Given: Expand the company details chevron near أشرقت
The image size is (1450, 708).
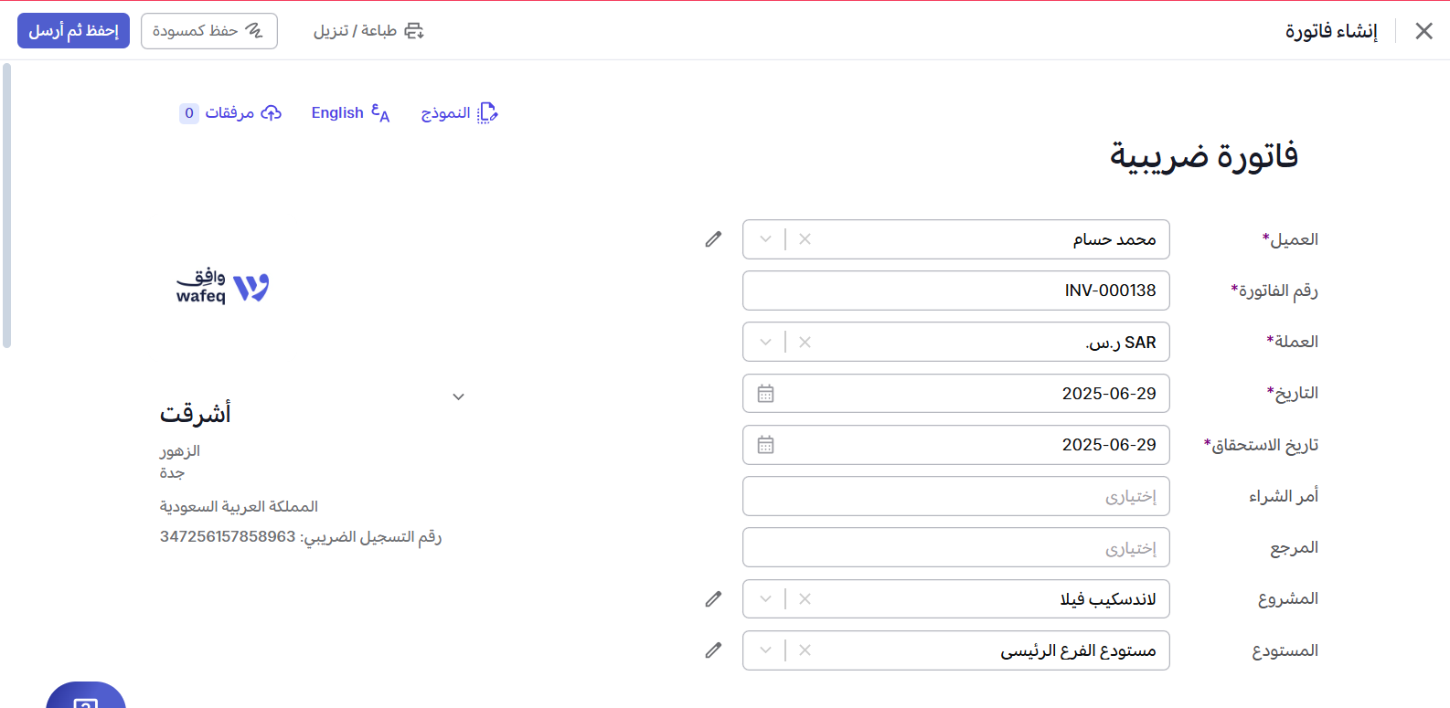Looking at the screenshot, I should (x=459, y=396).
